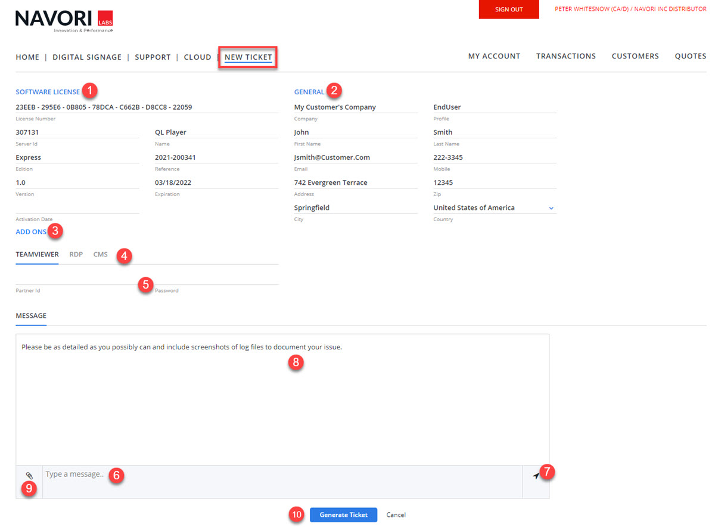
Task: Click the Partner Id input field
Action: [77, 279]
